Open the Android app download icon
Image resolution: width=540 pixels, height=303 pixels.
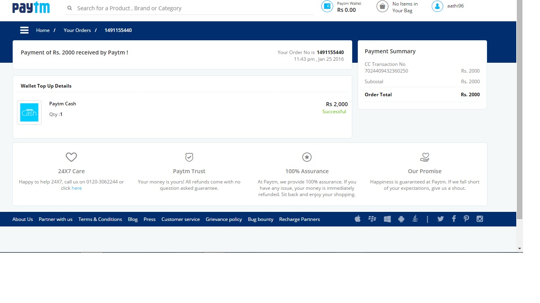point(401,219)
